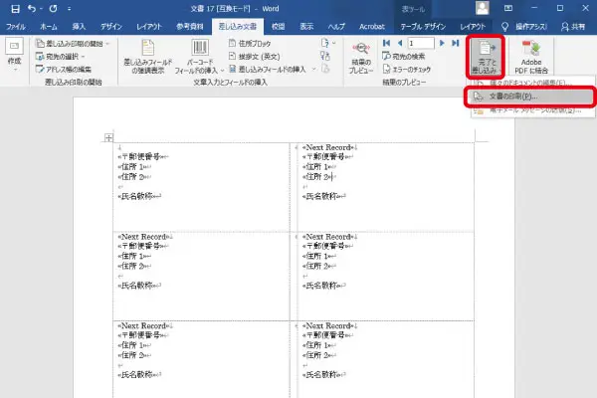Click the Save icon in quick access toolbar
The image size is (597, 398).
[15, 9]
